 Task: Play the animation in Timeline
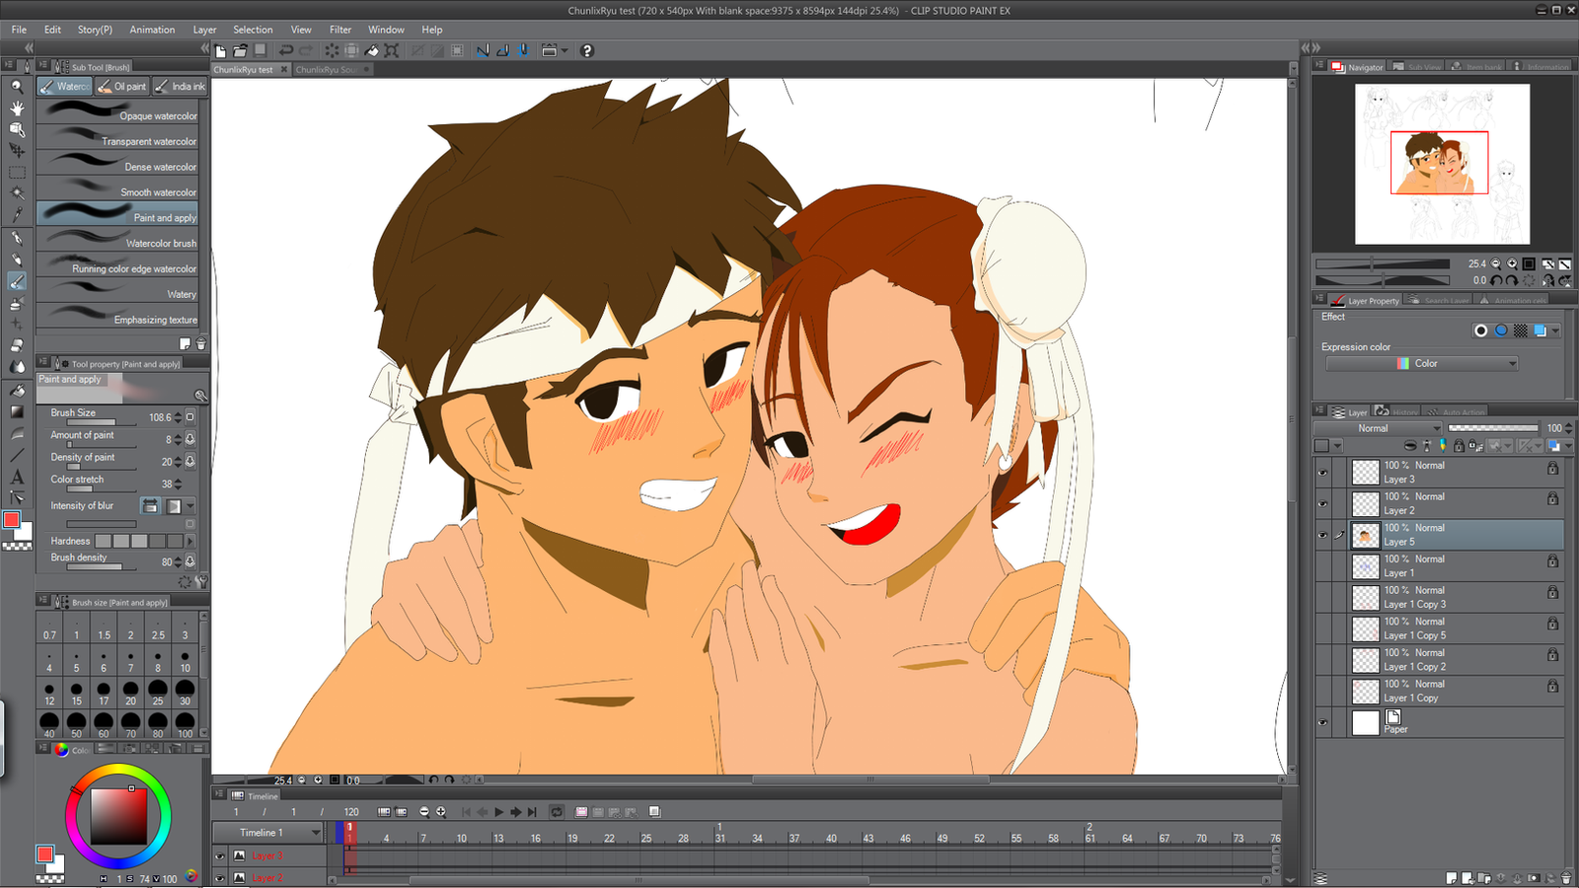point(499,812)
